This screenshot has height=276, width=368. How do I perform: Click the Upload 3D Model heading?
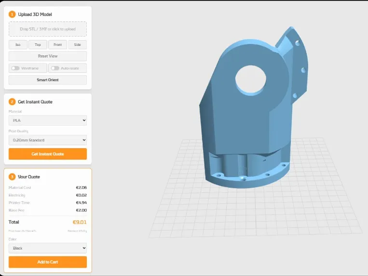coord(35,14)
